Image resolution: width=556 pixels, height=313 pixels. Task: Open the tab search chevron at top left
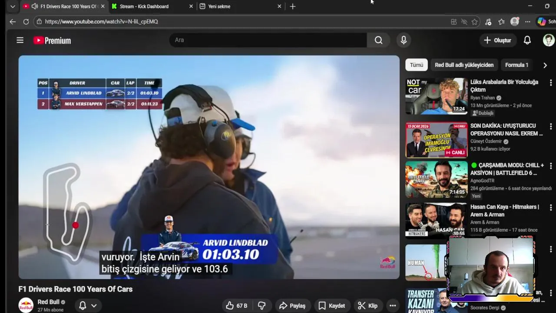point(13,7)
